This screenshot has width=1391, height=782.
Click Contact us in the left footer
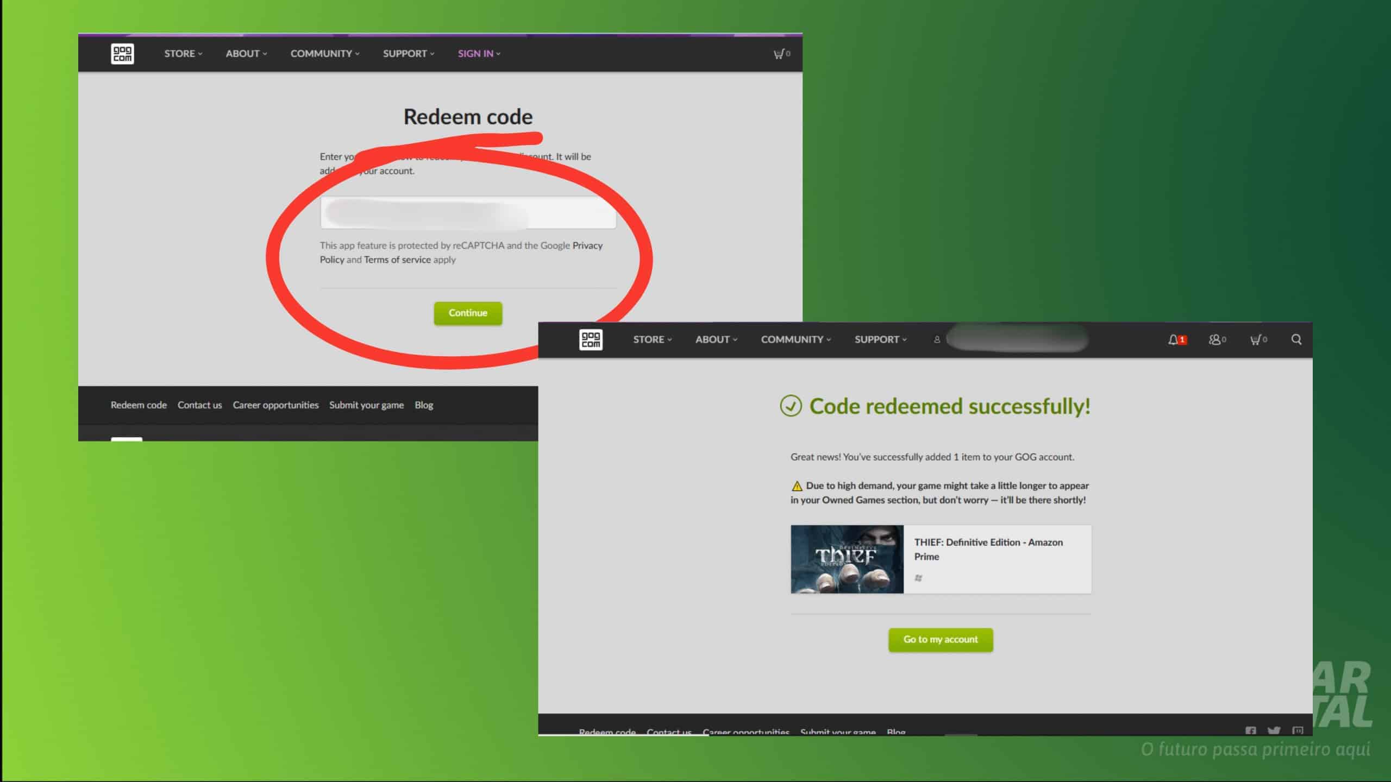coord(199,405)
